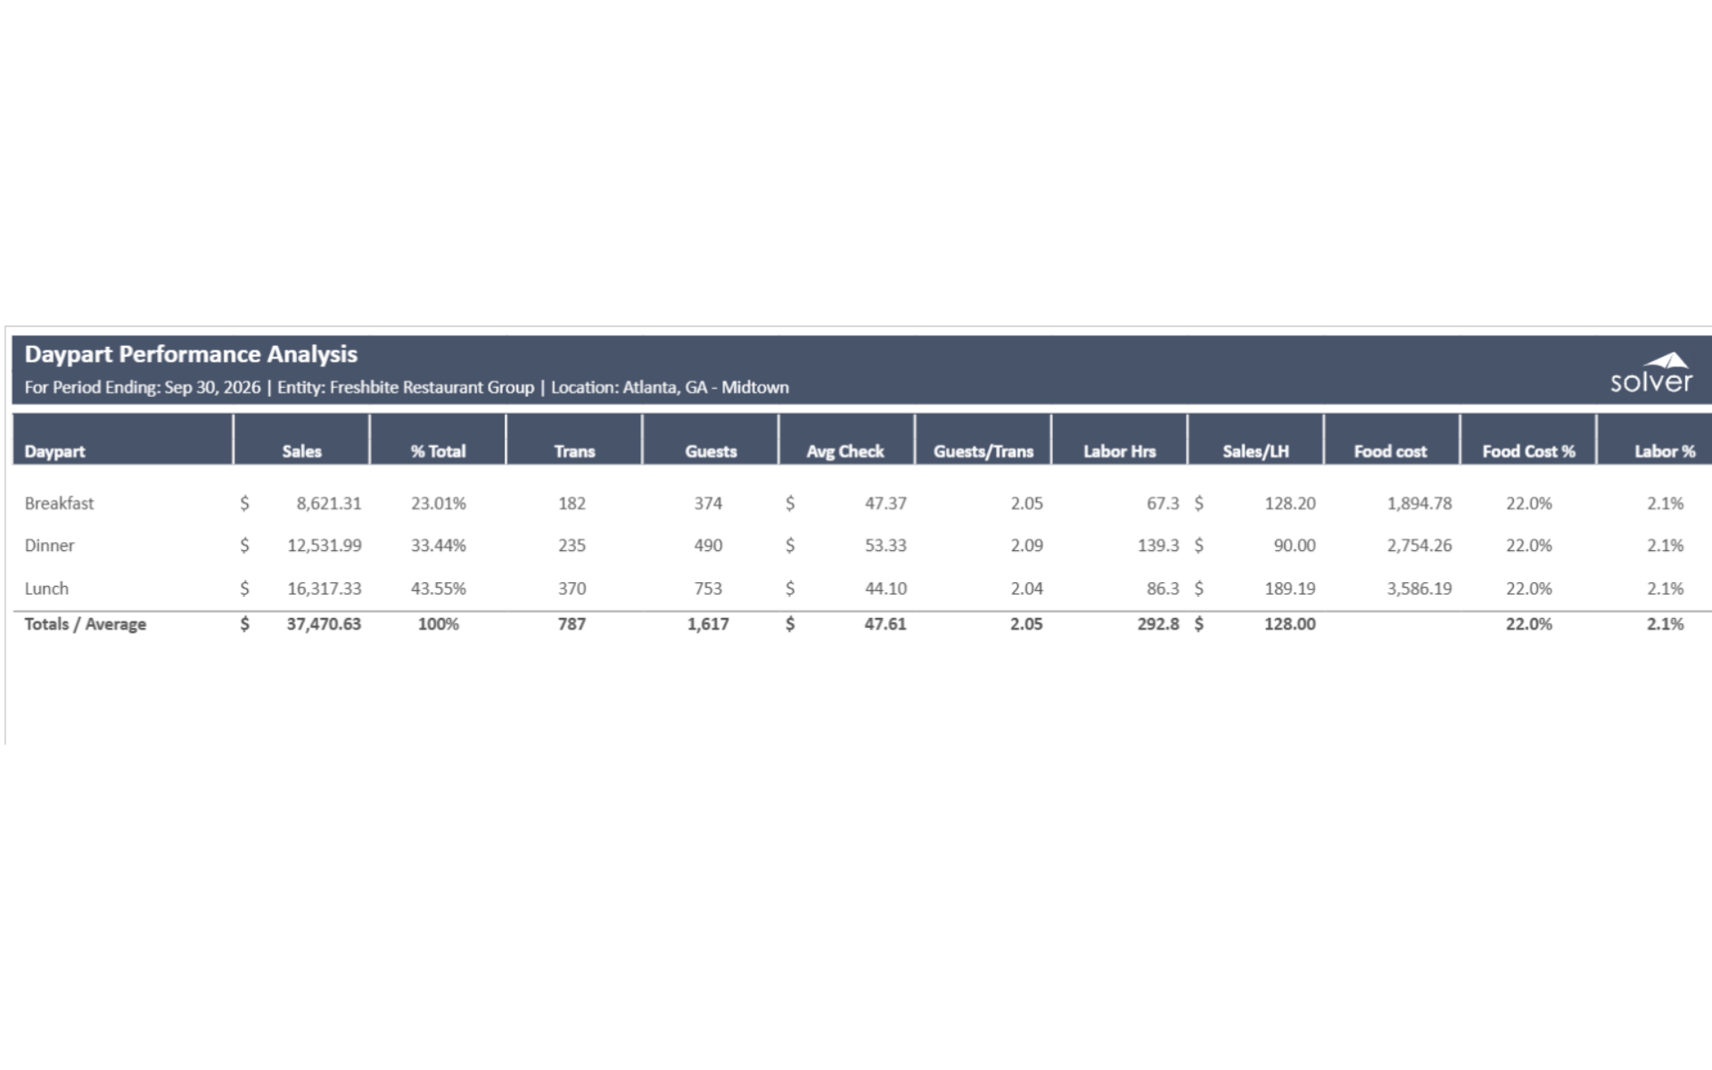Select the % Total column header
This screenshot has height=1070, width=1712.
[438, 451]
